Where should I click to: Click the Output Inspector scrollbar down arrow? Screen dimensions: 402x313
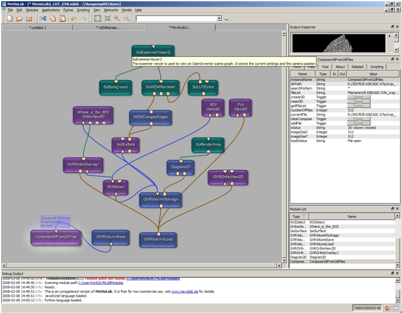pyautogui.click(x=396, y=50)
